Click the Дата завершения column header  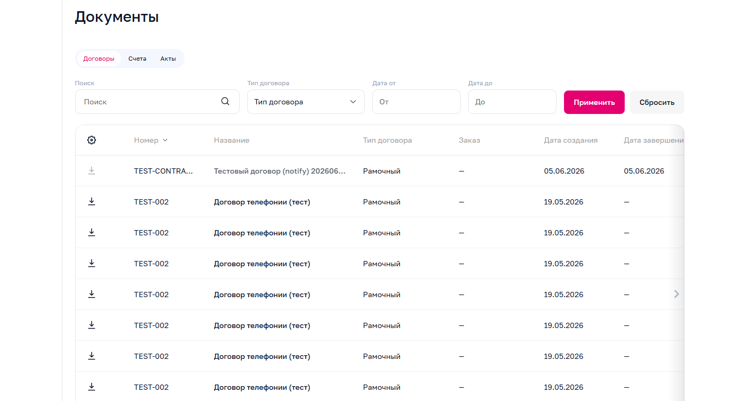[x=654, y=140]
